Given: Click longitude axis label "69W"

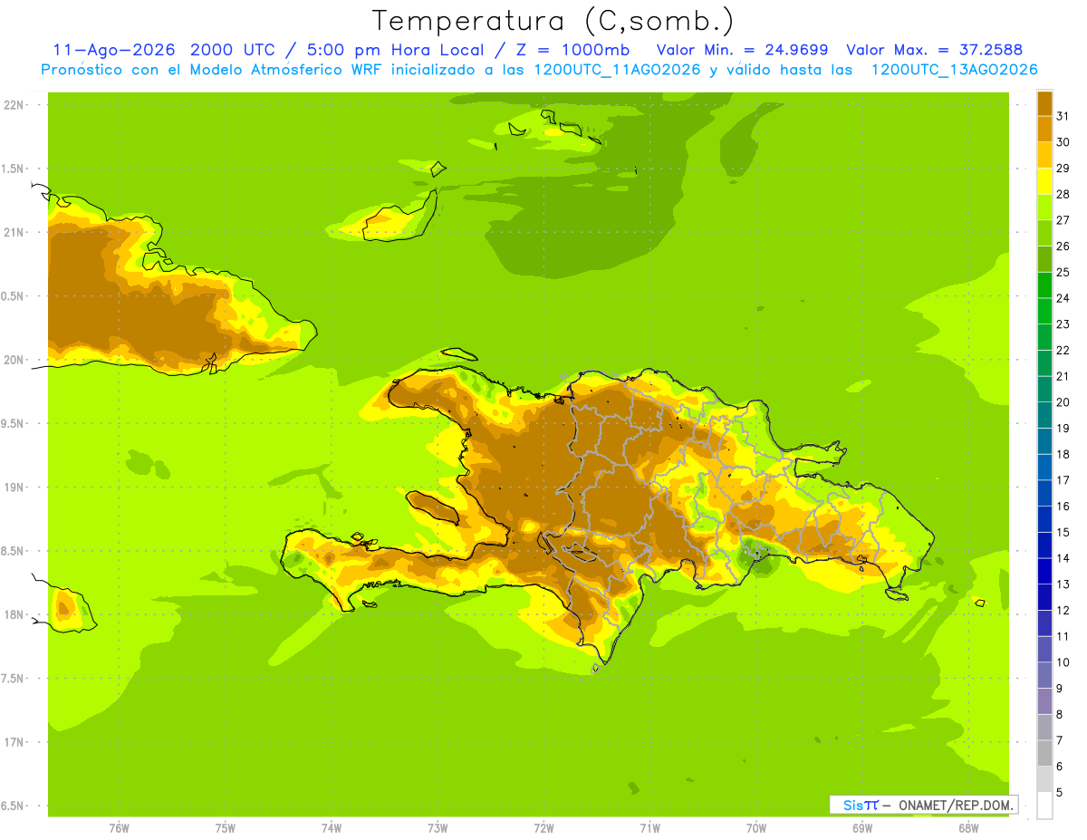Looking at the screenshot, I should click(862, 828).
